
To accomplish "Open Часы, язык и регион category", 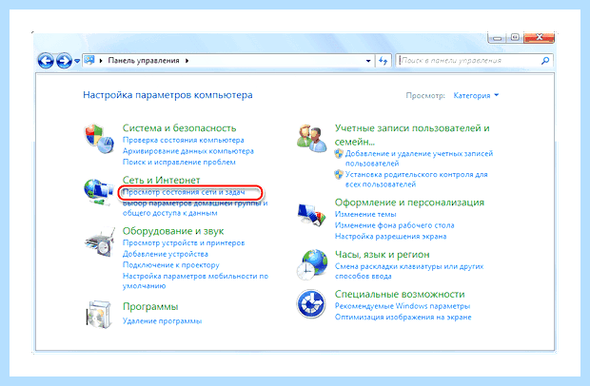I will (382, 255).
